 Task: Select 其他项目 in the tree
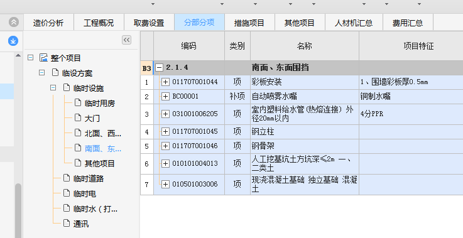(x=99, y=163)
